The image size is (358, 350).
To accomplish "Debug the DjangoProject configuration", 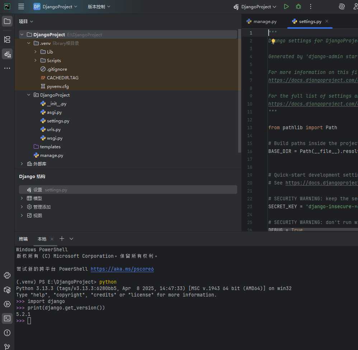I will [x=298, y=6].
